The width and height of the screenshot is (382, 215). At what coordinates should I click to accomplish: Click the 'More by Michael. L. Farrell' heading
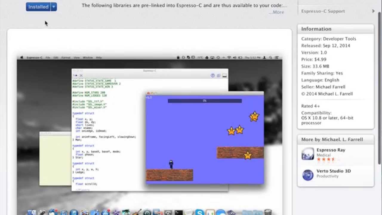pyautogui.click(x=332, y=139)
